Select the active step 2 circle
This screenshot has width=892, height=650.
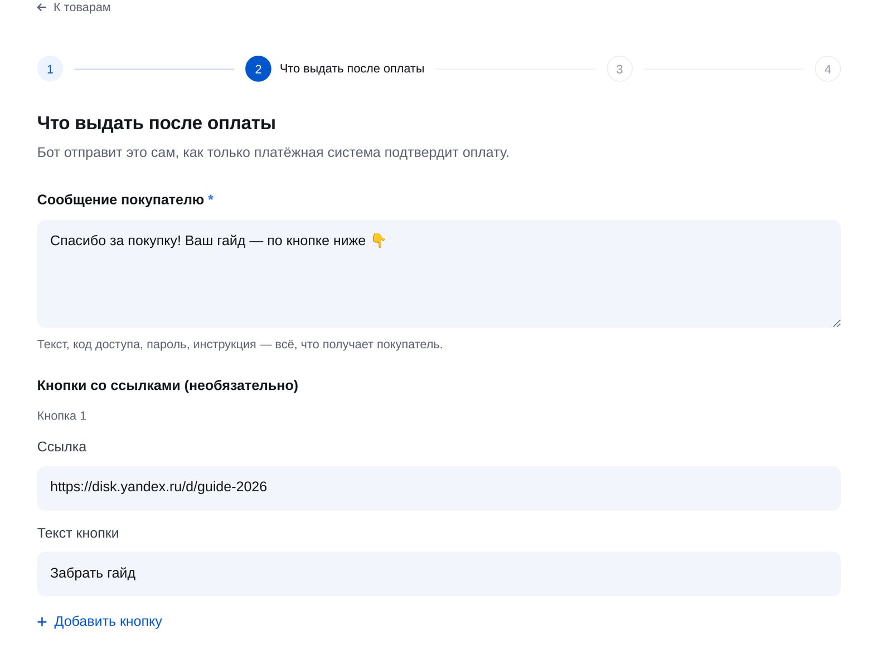[x=258, y=69]
